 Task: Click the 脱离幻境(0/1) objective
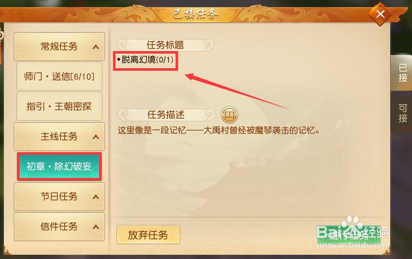click(x=145, y=60)
